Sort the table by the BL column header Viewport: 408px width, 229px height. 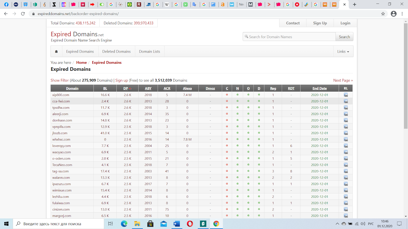(105, 88)
